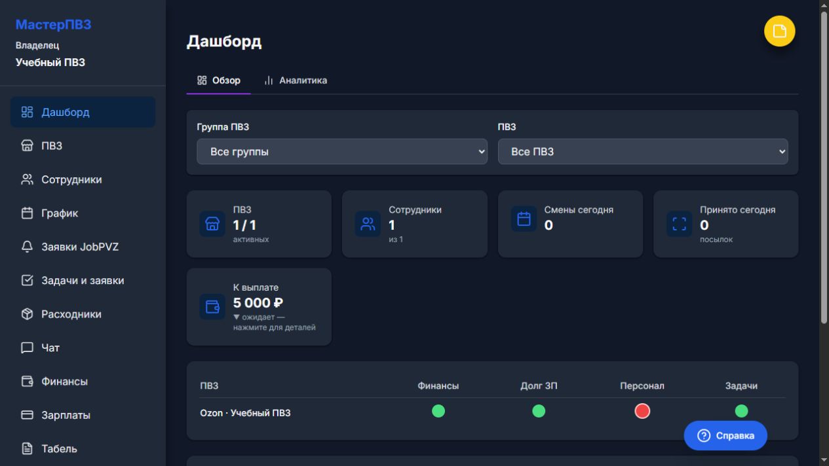
Task: Expand the Группа ПВЗ dropdown
Action: (342, 152)
